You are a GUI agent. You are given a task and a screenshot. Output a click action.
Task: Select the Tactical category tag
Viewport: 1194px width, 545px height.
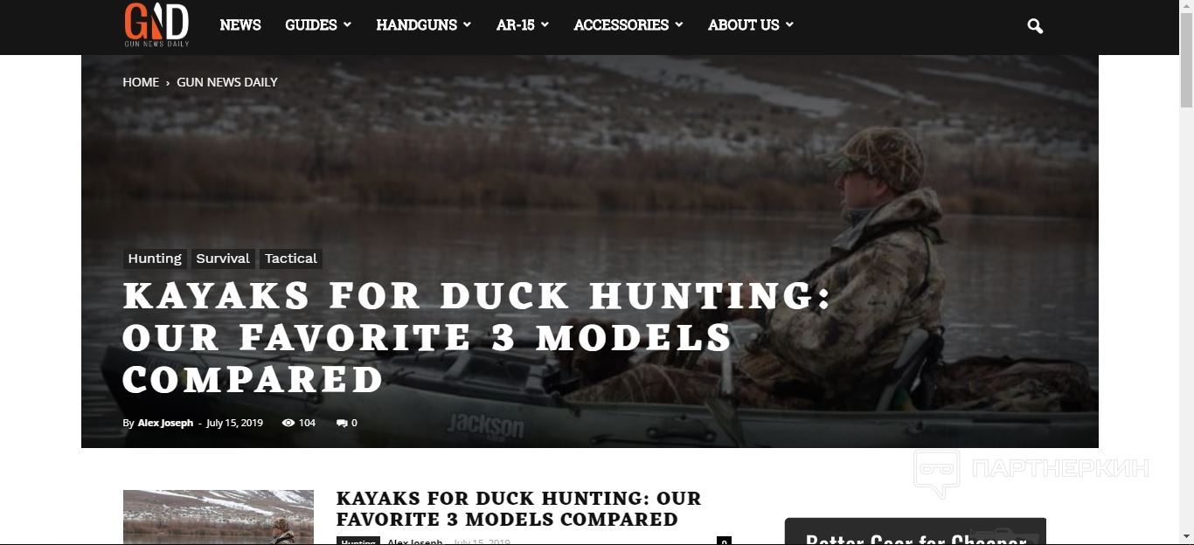pyautogui.click(x=291, y=259)
